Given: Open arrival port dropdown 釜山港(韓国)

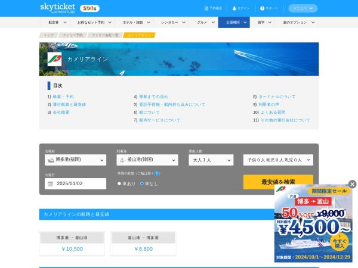Looking at the screenshot, I should 147,160.
